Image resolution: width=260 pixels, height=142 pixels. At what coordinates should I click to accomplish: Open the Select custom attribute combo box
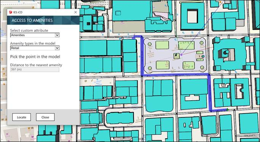(35, 35)
